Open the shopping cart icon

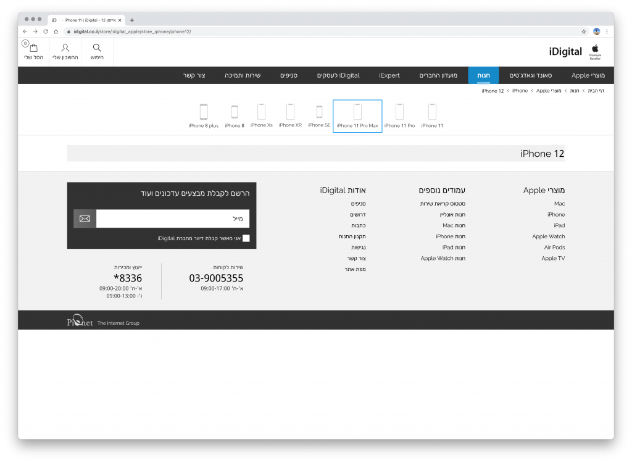click(33, 48)
